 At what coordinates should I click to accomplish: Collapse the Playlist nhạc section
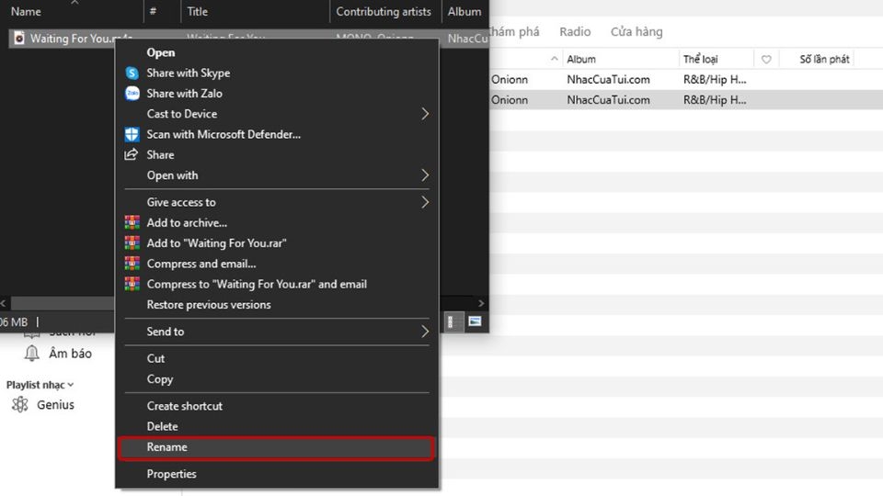click(x=71, y=385)
